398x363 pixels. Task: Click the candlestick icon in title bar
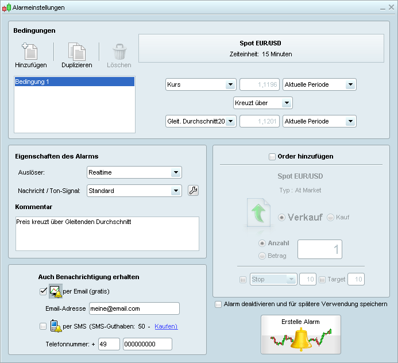(6, 7)
